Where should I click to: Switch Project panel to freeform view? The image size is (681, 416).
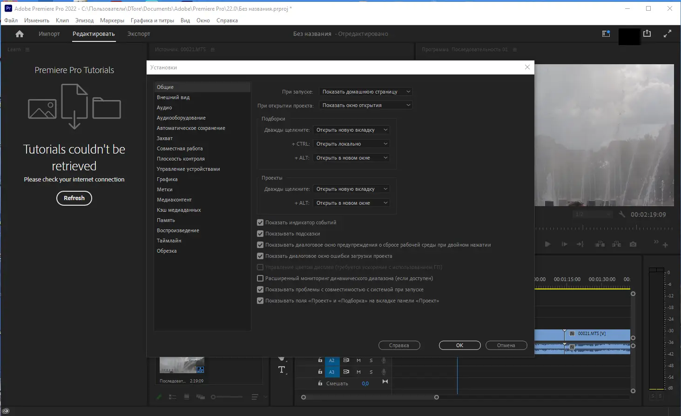click(x=201, y=397)
